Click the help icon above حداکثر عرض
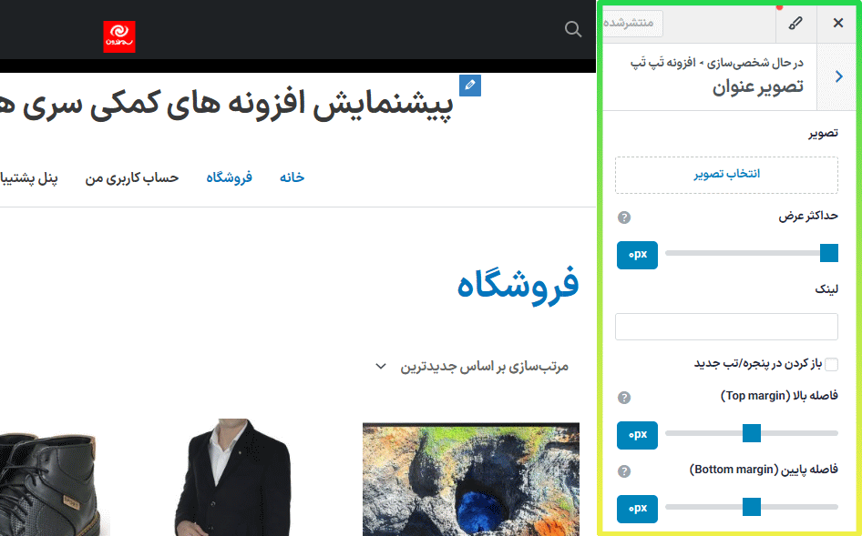Viewport: 862px width, 536px height. point(624,217)
